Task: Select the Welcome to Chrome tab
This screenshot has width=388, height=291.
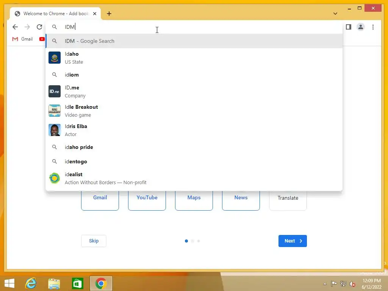Action: pyautogui.click(x=55, y=14)
